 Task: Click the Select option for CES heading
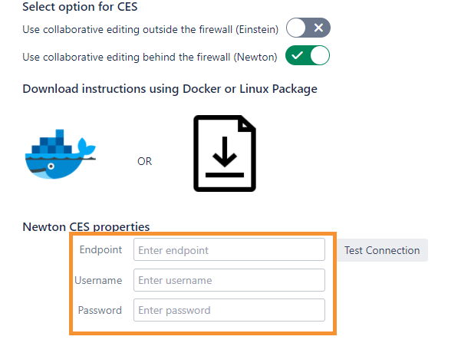click(80, 7)
